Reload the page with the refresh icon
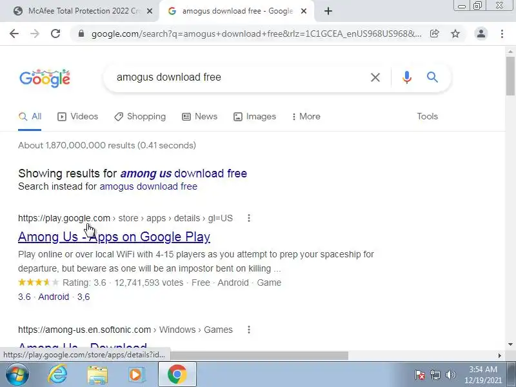The height and width of the screenshot is (387, 516). (x=55, y=34)
